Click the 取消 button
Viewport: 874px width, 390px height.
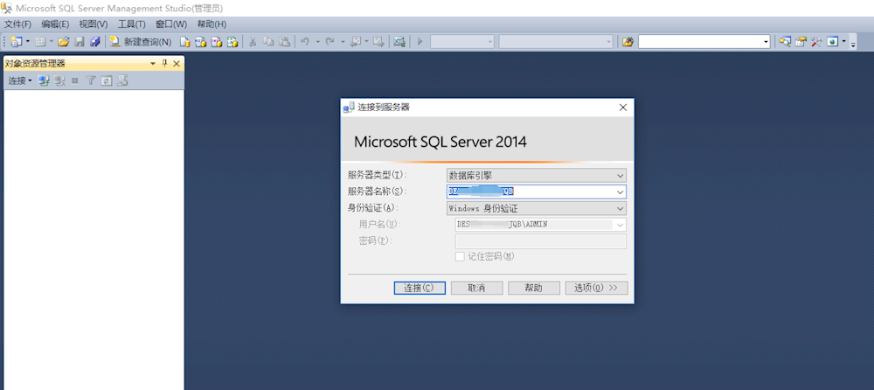coord(476,288)
